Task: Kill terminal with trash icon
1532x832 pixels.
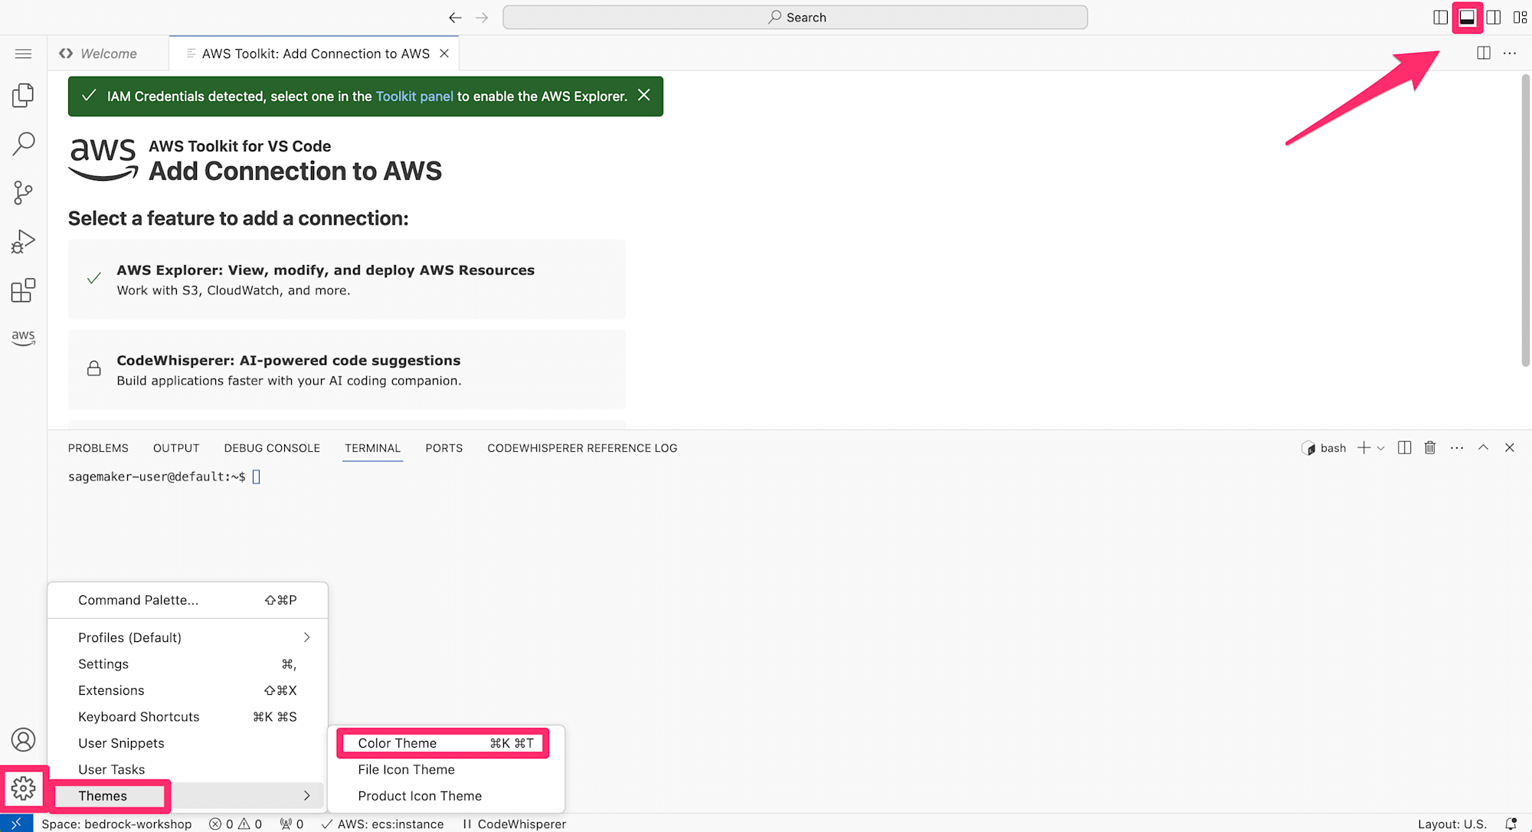Action: point(1429,448)
